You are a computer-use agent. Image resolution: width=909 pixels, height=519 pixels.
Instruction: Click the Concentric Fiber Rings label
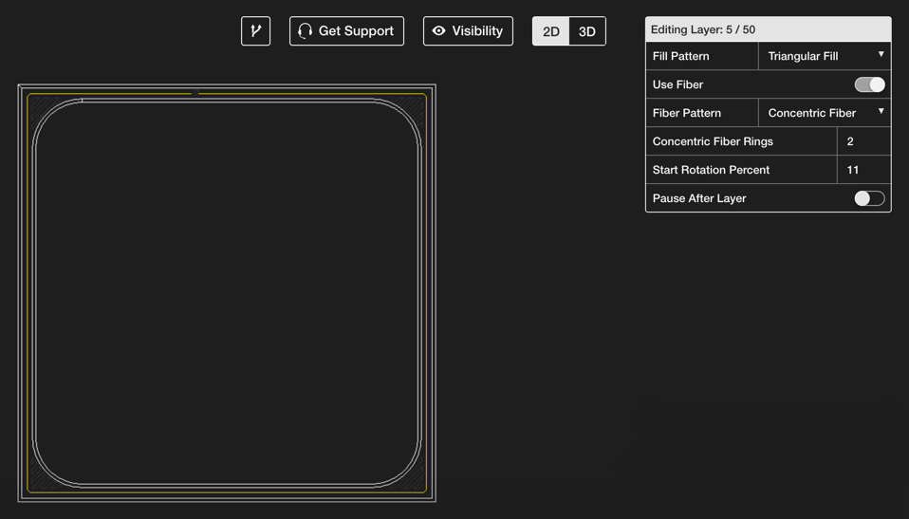pyautogui.click(x=713, y=141)
